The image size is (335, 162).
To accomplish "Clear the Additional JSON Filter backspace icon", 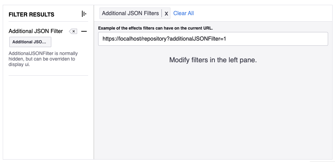I will click(73, 31).
